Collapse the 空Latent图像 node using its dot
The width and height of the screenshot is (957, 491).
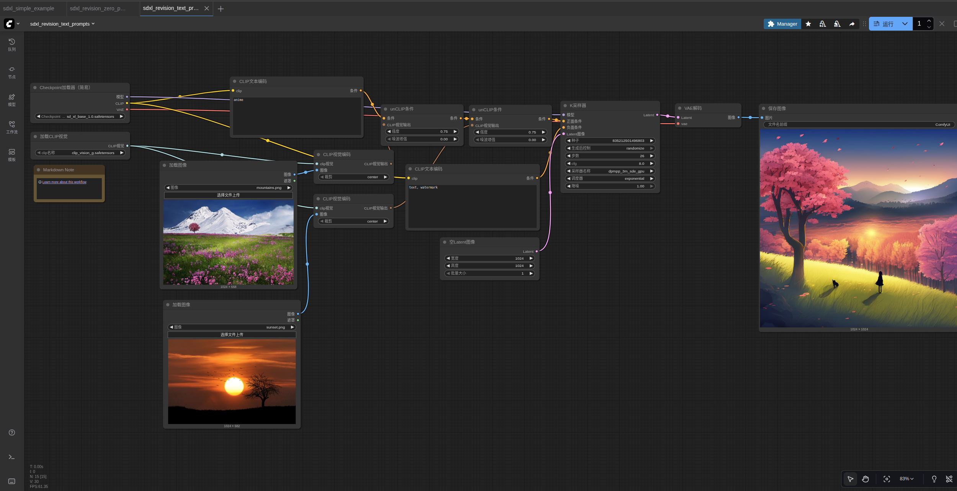[445, 242]
